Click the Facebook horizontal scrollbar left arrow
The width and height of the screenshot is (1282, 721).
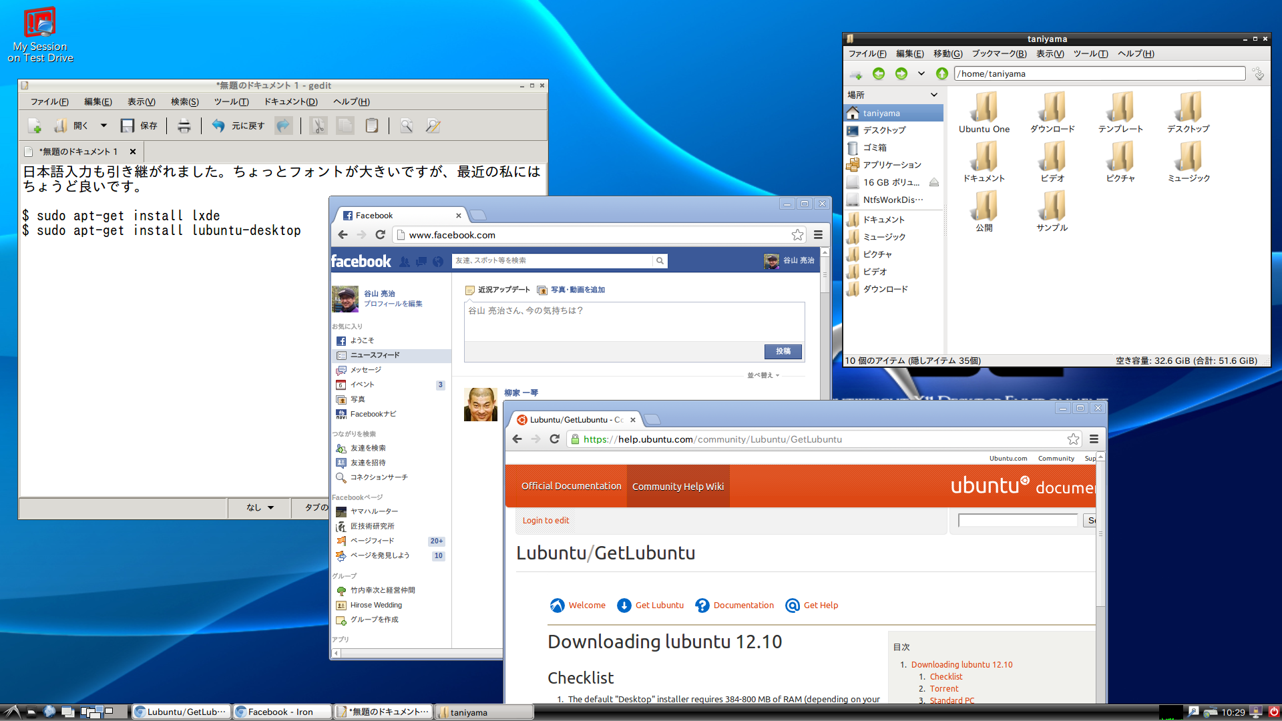click(337, 654)
